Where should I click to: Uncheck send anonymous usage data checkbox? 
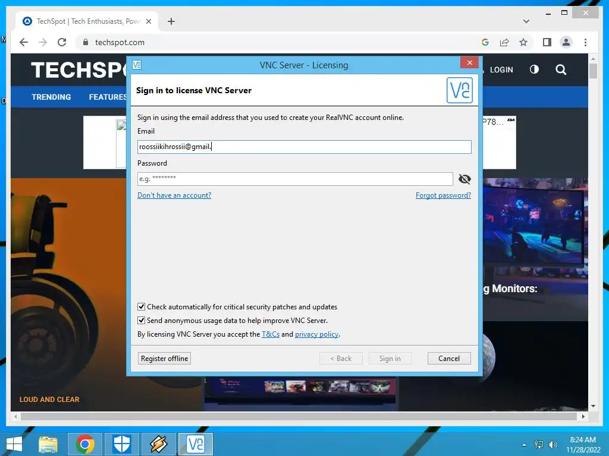pyautogui.click(x=142, y=320)
